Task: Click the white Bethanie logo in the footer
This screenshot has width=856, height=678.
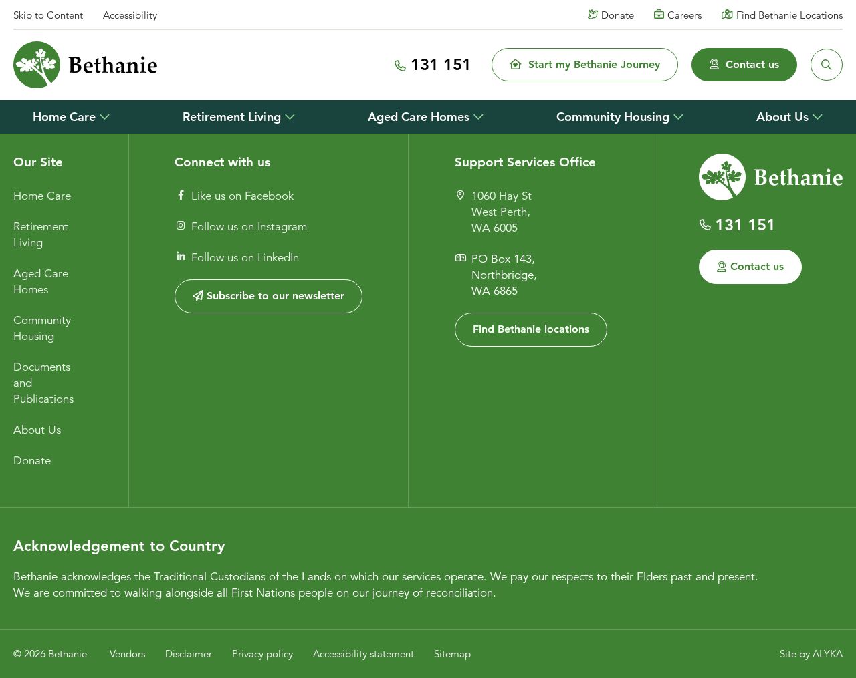Action: (770, 177)
